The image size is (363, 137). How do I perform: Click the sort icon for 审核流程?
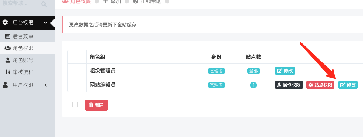coord(8,72)
